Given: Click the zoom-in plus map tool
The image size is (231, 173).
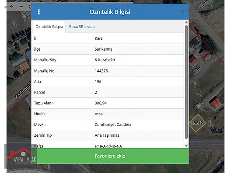Looking at the screenshot, I should click(x=11, y=7).
